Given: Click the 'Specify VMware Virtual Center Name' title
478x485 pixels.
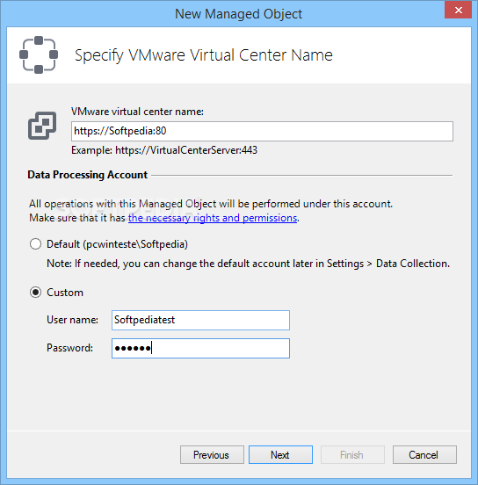Looking at the screenshot, I should (x=204, y=55).
